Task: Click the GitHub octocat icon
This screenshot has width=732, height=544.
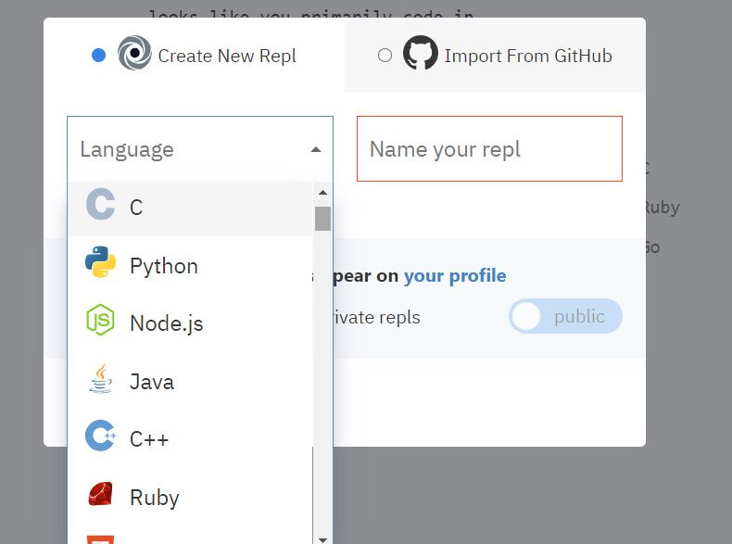Action: coord(420,52)
